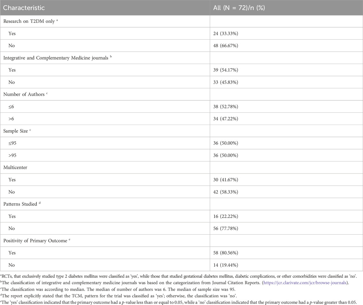Click "No" in the 42 (58.33%) row
Image resolution: width=363 pixels, height=305 pixels.
(x=12, y=192)
